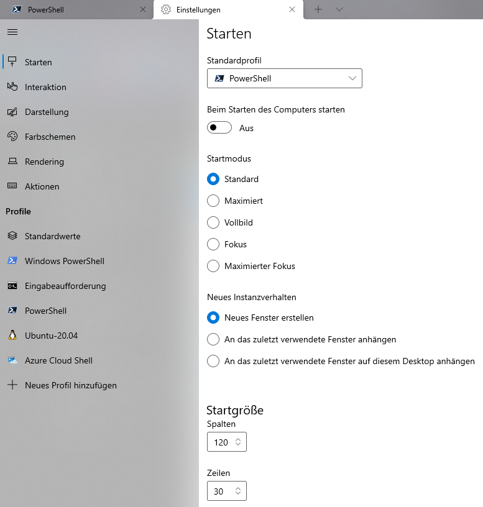483x507 pixels.
Task: Click the PowerShell icon in the first tab
Action: click(17, 9)
